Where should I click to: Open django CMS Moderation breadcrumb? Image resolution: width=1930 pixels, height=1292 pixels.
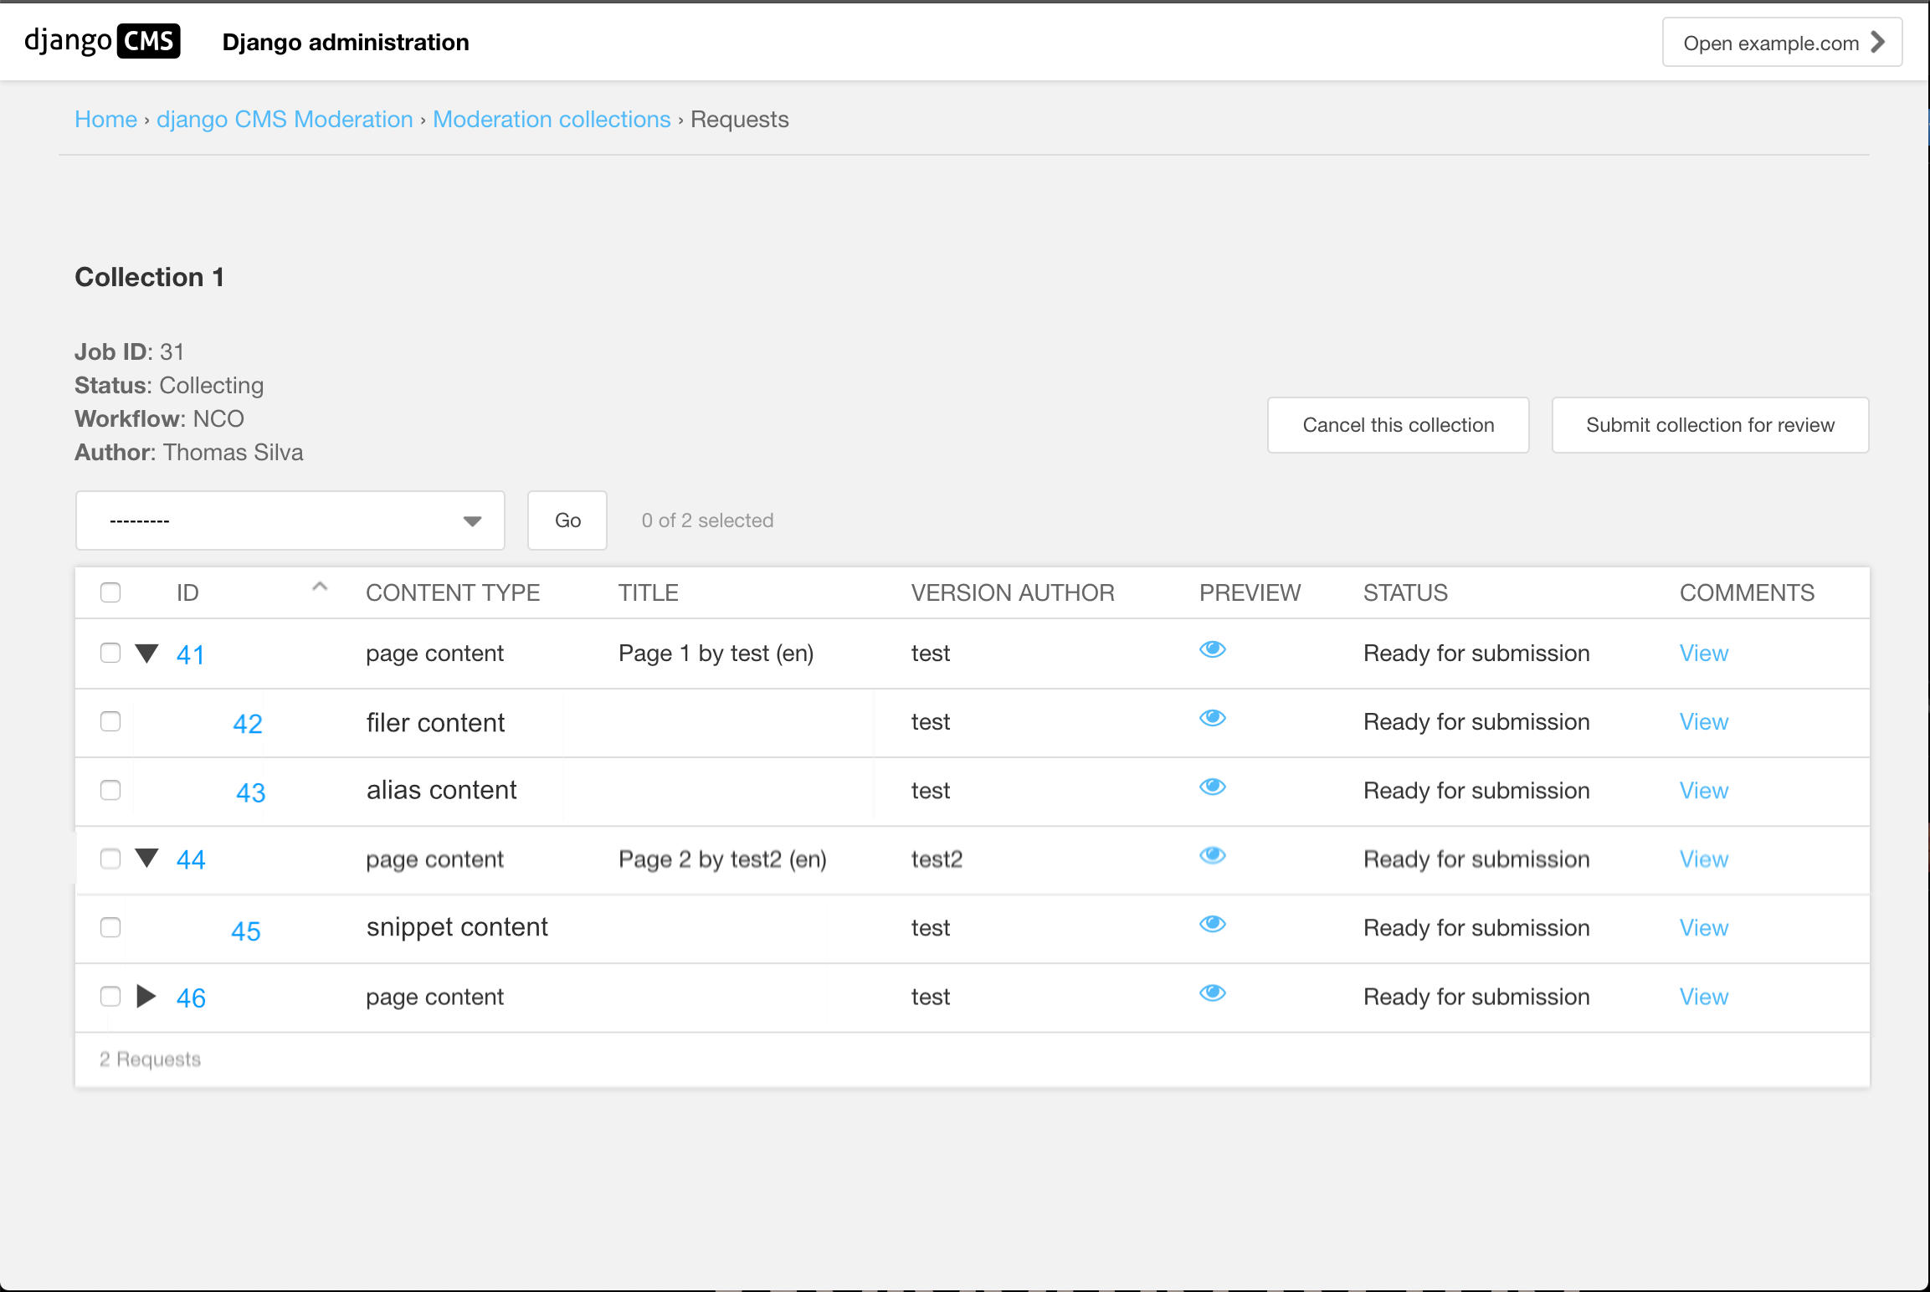click(285, 119)
